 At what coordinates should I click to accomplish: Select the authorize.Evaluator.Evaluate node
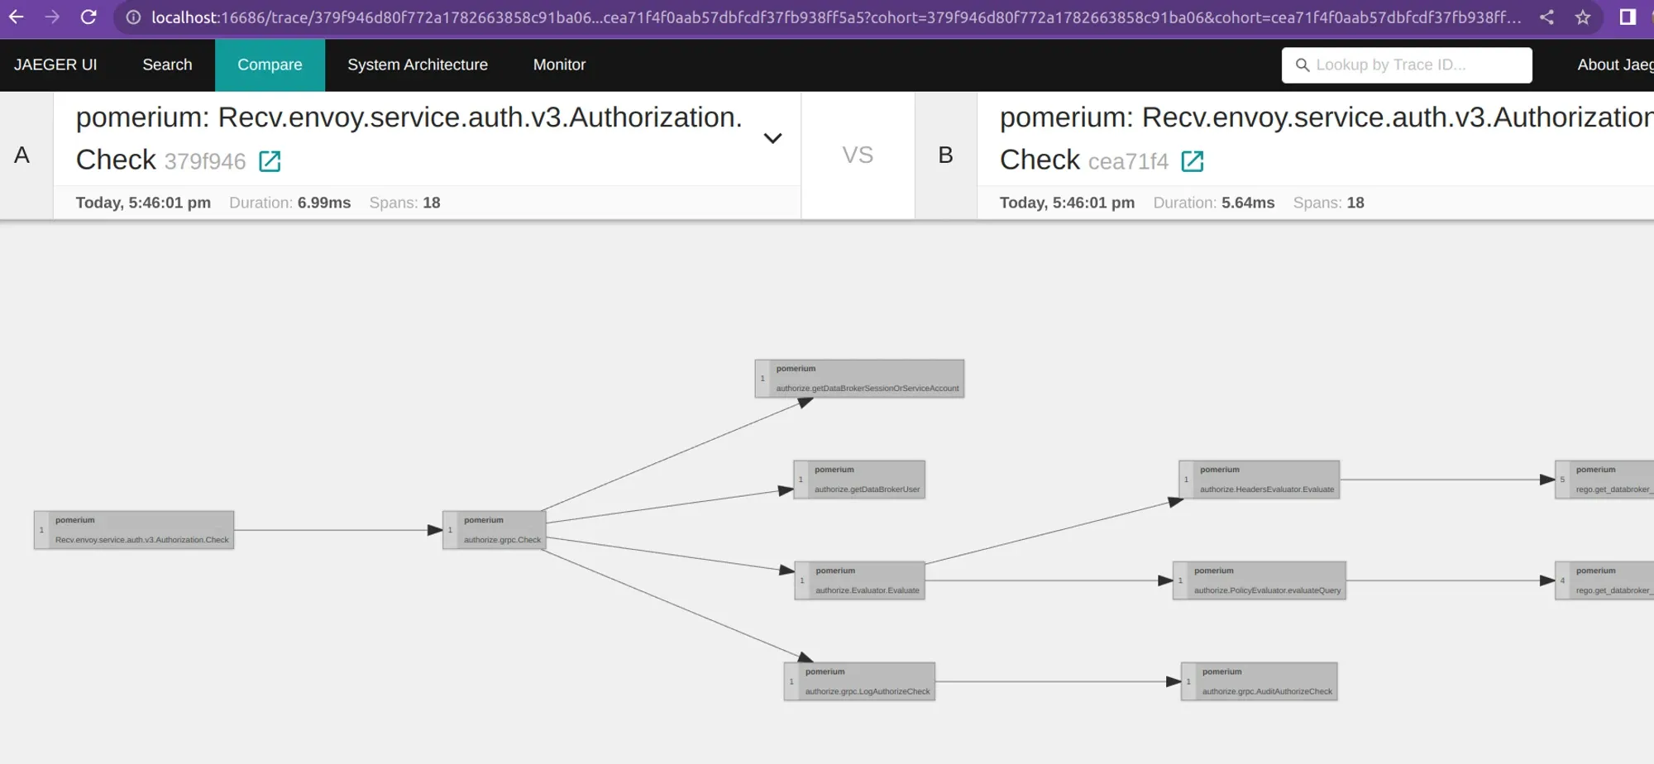(859, 580)
